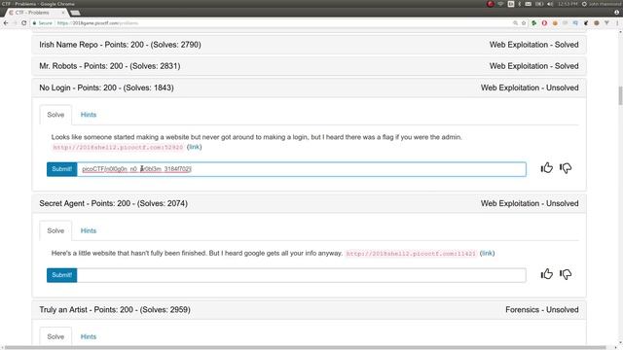Close the CTF - Problems tab
Viewport: 623px width, 350px height.
[62, 13]
